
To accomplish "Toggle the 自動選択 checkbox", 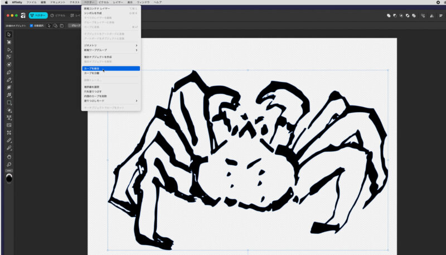I will [x=31, y=26].
